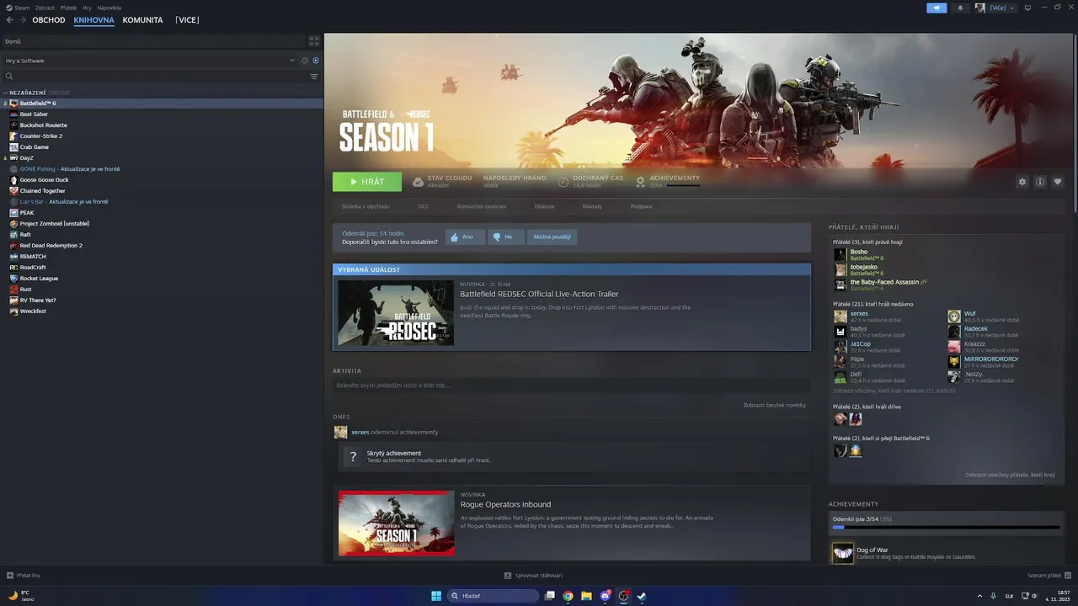Open the Diskuze link
The height and width of the screenshot is (606, 1078).
tap(544, 206)
